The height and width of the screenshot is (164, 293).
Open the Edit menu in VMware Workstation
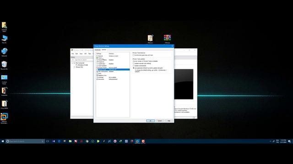pos(76,54)
